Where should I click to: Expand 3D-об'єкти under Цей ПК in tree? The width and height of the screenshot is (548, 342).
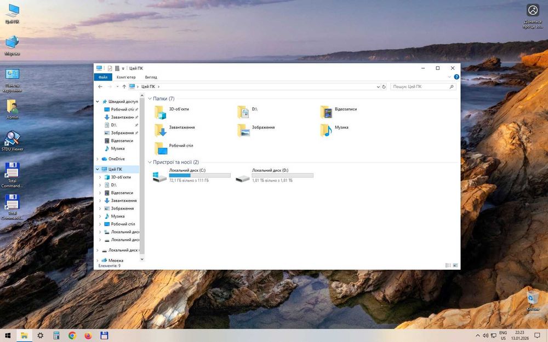[100, 177]
